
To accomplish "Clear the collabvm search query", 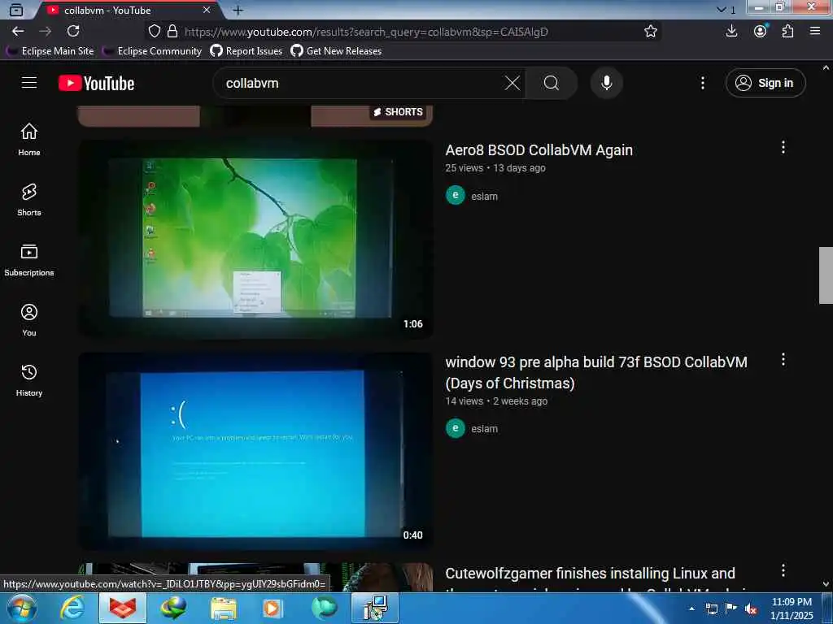I will (512, 83).
